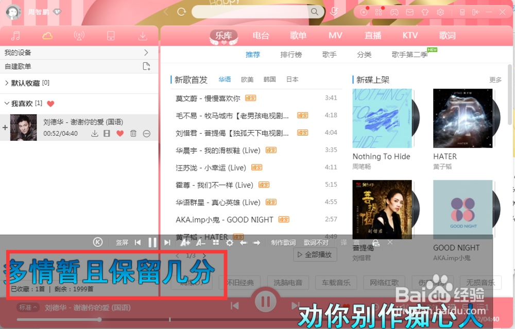Collapse the 我喜欢 playlist
Image resolution: width=515 pixels, height=329 pixels.
pos(7,103)
